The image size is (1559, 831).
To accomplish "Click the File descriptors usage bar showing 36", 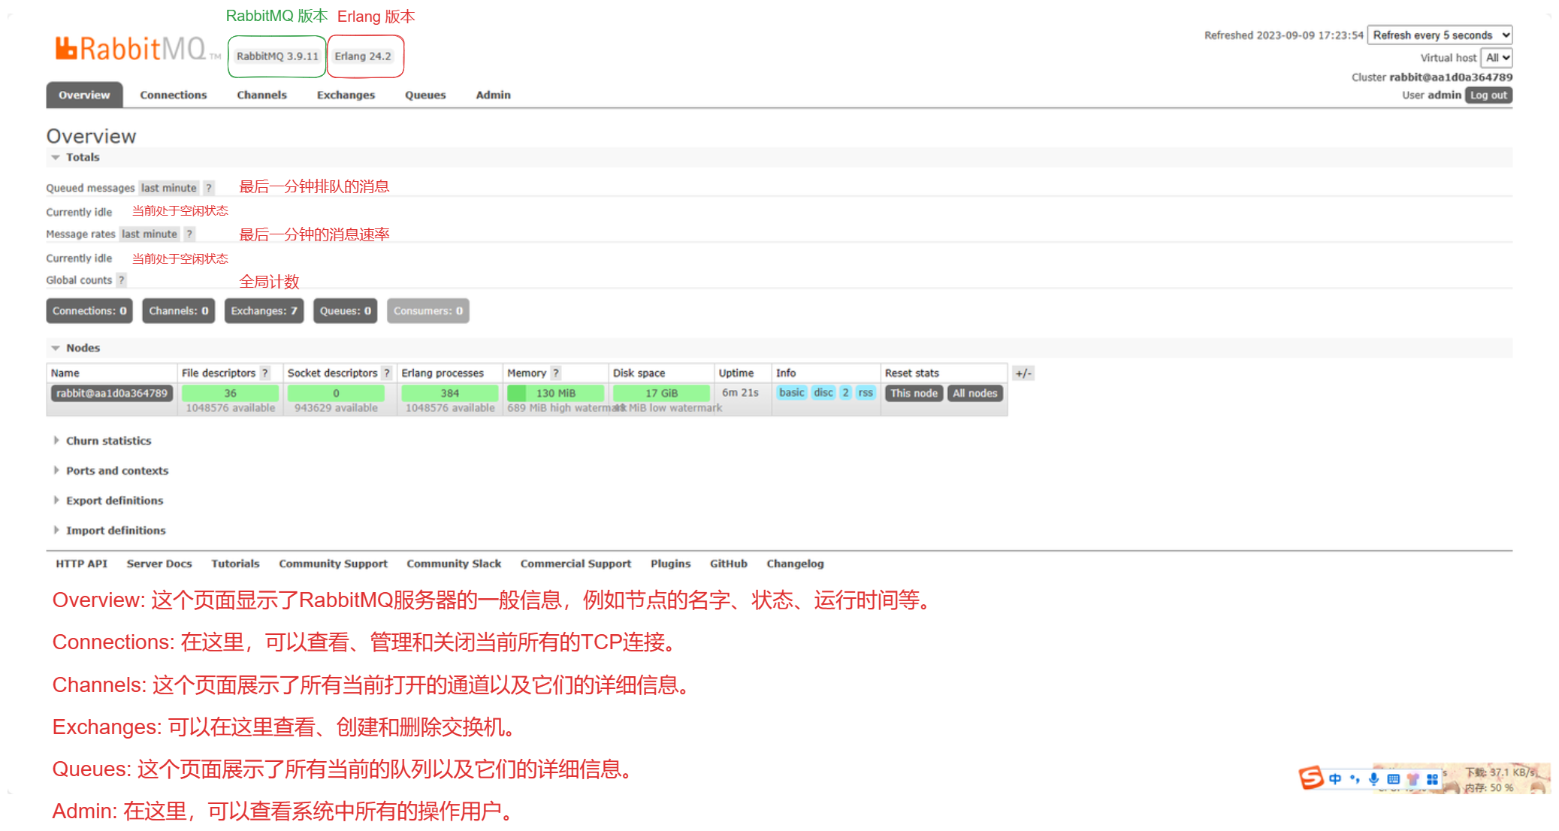I will point(230,393).
